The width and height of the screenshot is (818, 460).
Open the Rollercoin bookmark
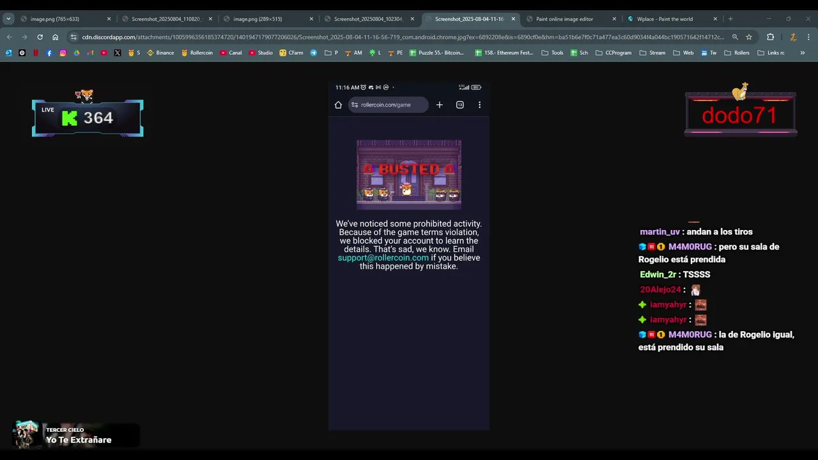(x=197, y=53)
